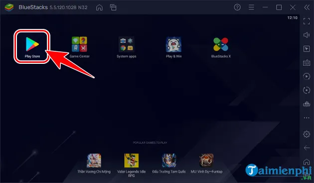Click the "POPULAR GAMES TO PLAY" label
The image size is (314, 183).
tap(150, 143)
